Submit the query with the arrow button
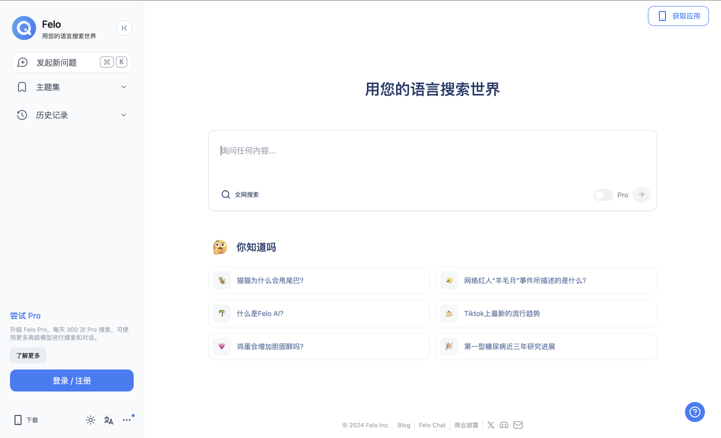Viewport: 721px width, 438px height. (x=641, y=194)
